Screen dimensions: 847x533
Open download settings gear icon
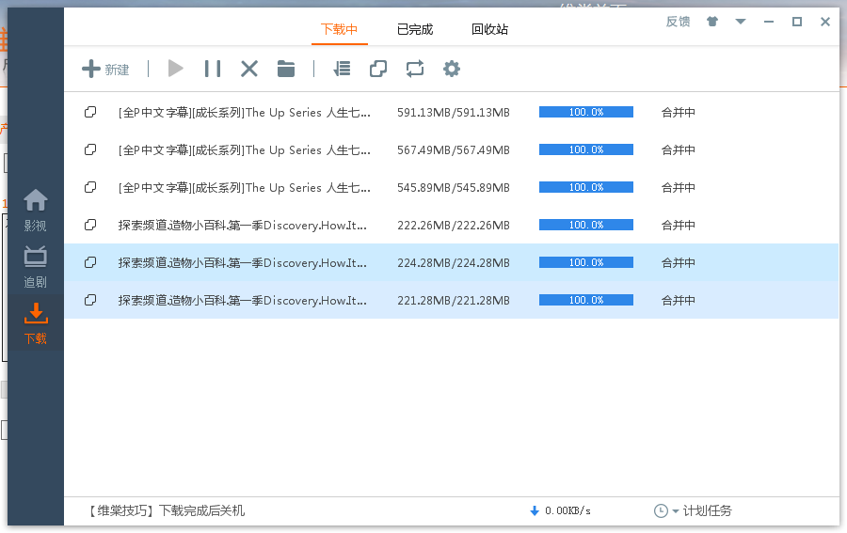click(452, 69)
